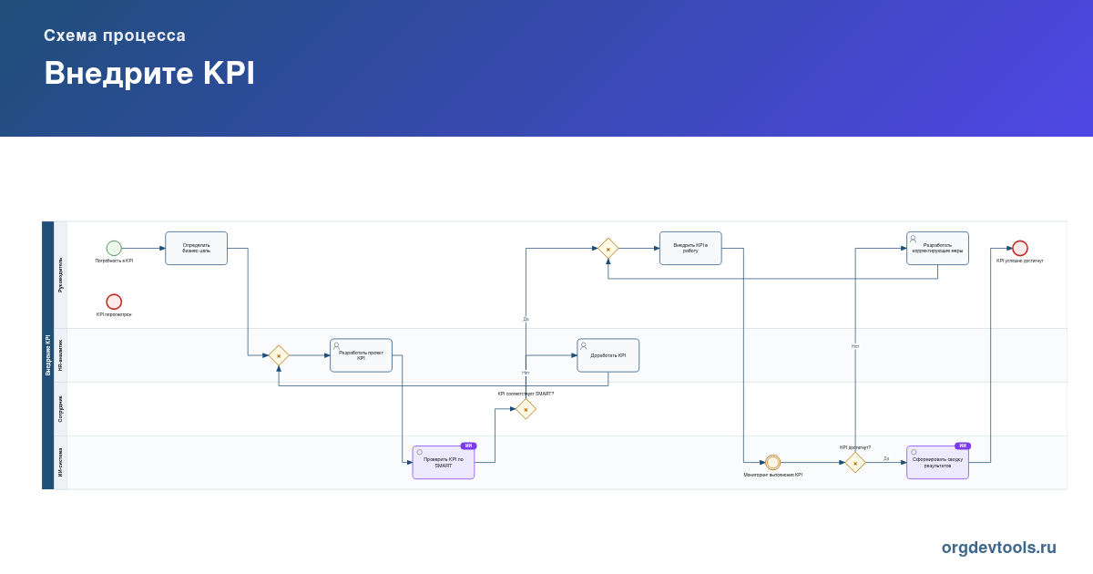The height and width of the screenshot is (574, 1093).
Task: Click the red end event 'KPI успешно достигнут'
Action: click(1020, 248)
